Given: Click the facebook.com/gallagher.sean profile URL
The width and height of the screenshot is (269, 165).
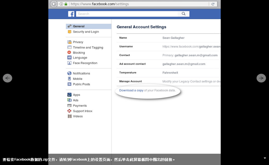Looking at the screenshot, I should coord(191,46).
